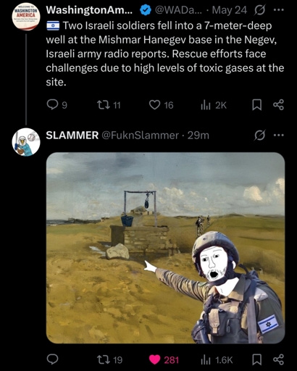Open Grok icon on WashingtonAmerica tweet
Screen dimensions: 297x371
260,10
